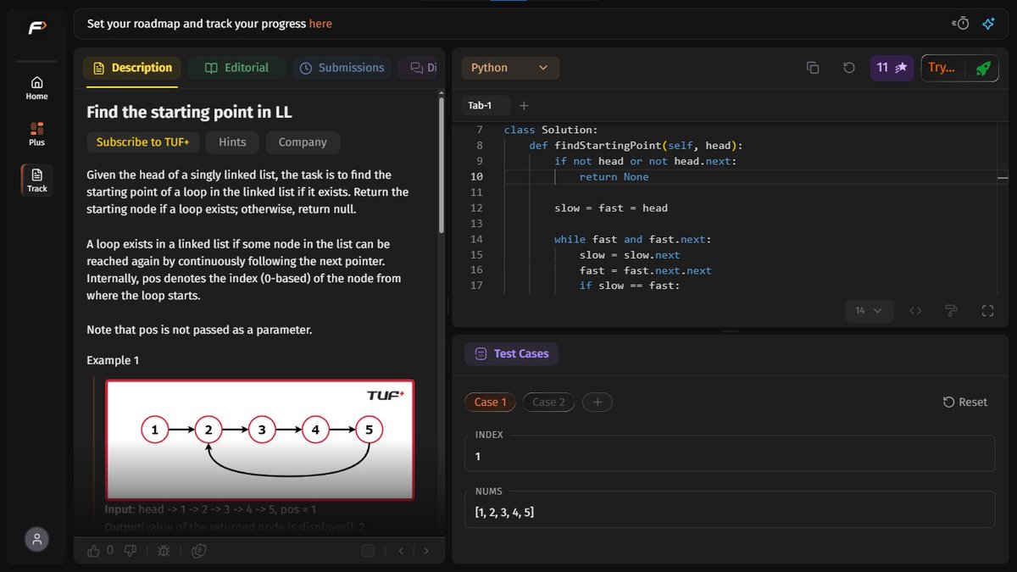Enter fullscreen editor mode
Screen dimensions: 1017x572
coord(987,311)
